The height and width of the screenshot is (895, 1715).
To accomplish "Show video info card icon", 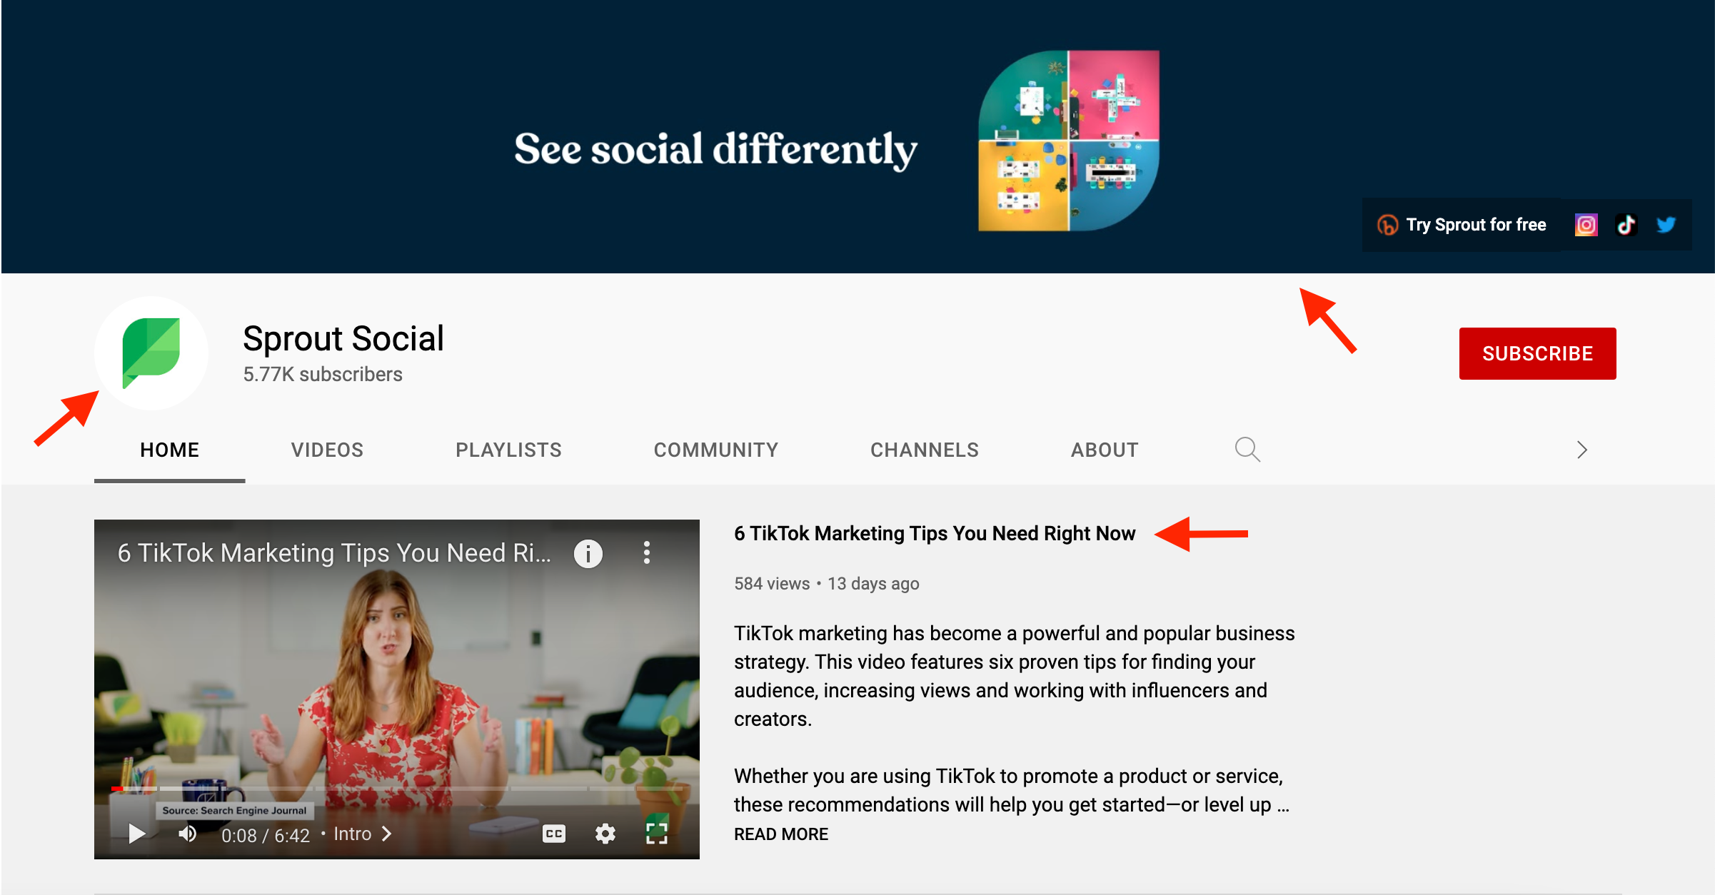I will click(x=588, y=553).
